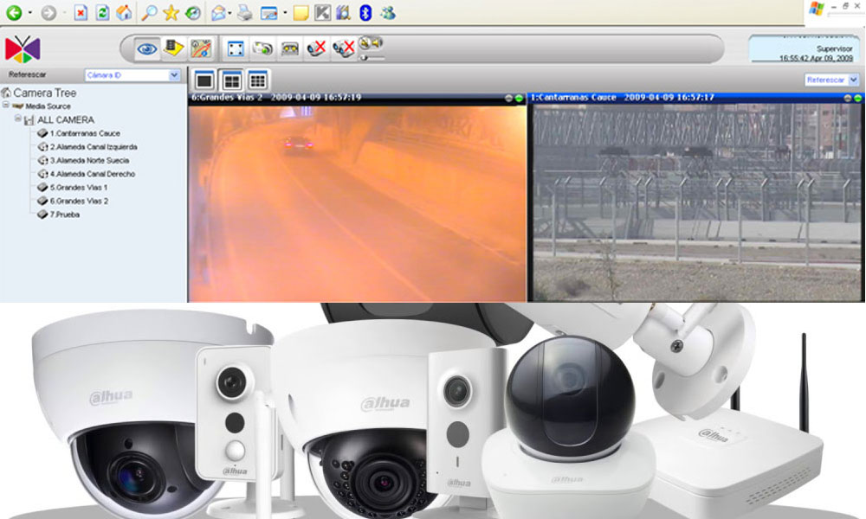This screenshot has width=866, height=519.
Task: Open the map view icon in toolbar
Action: coord(200,48)
